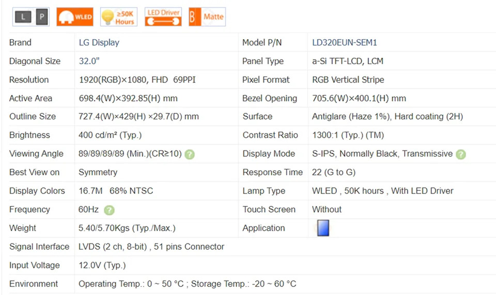Viewport: 496px width, 295px height.
Task: Click weight 5.40/5.70Kgs (Typ./Max.)
Action: pos(127,228)
